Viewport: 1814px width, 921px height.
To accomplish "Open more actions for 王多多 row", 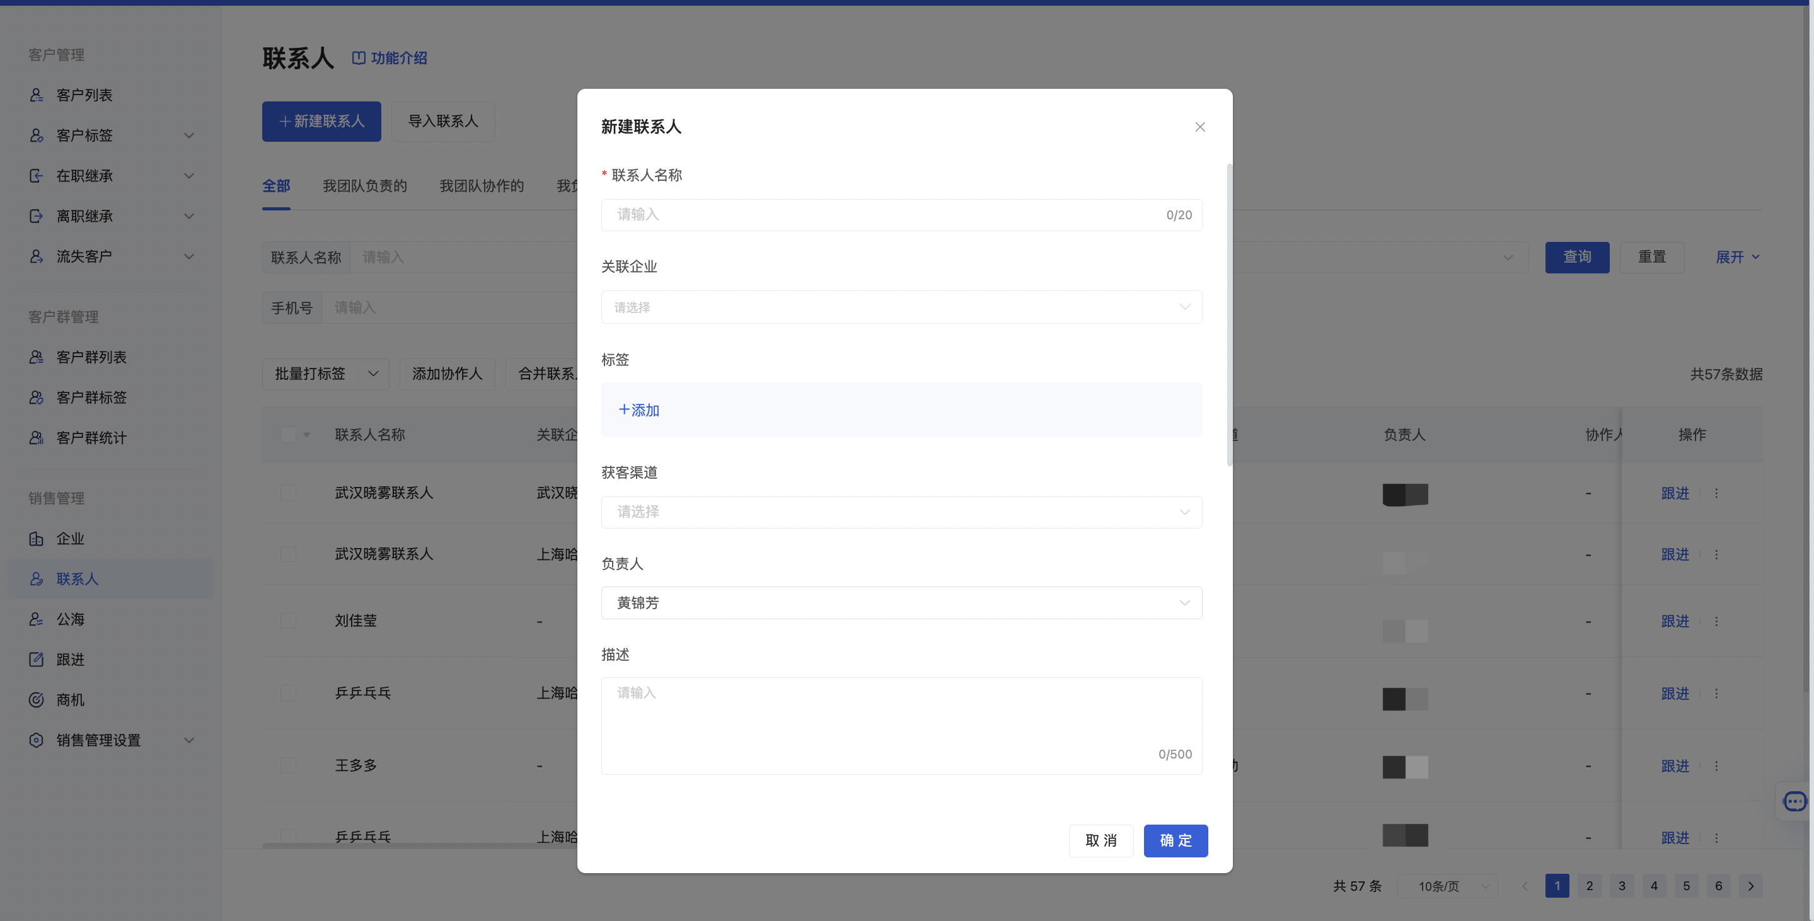I will click(1716, 765).
